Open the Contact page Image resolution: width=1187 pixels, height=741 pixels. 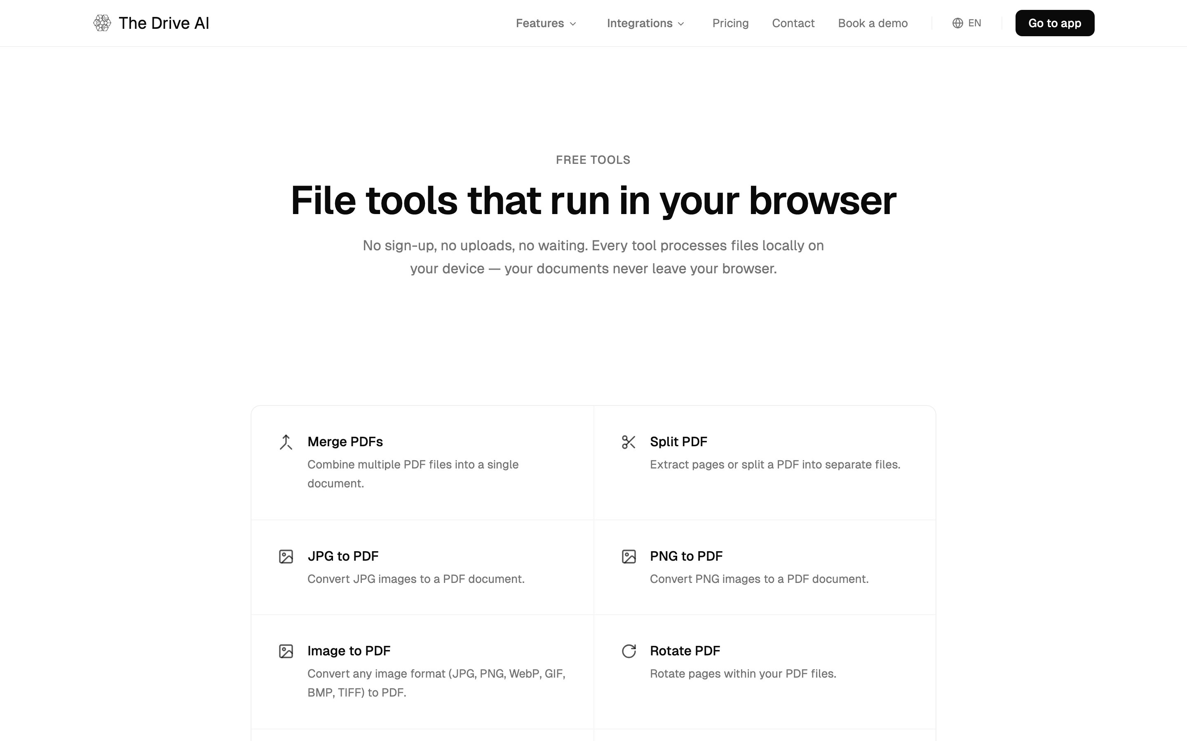tap(793, 23)
